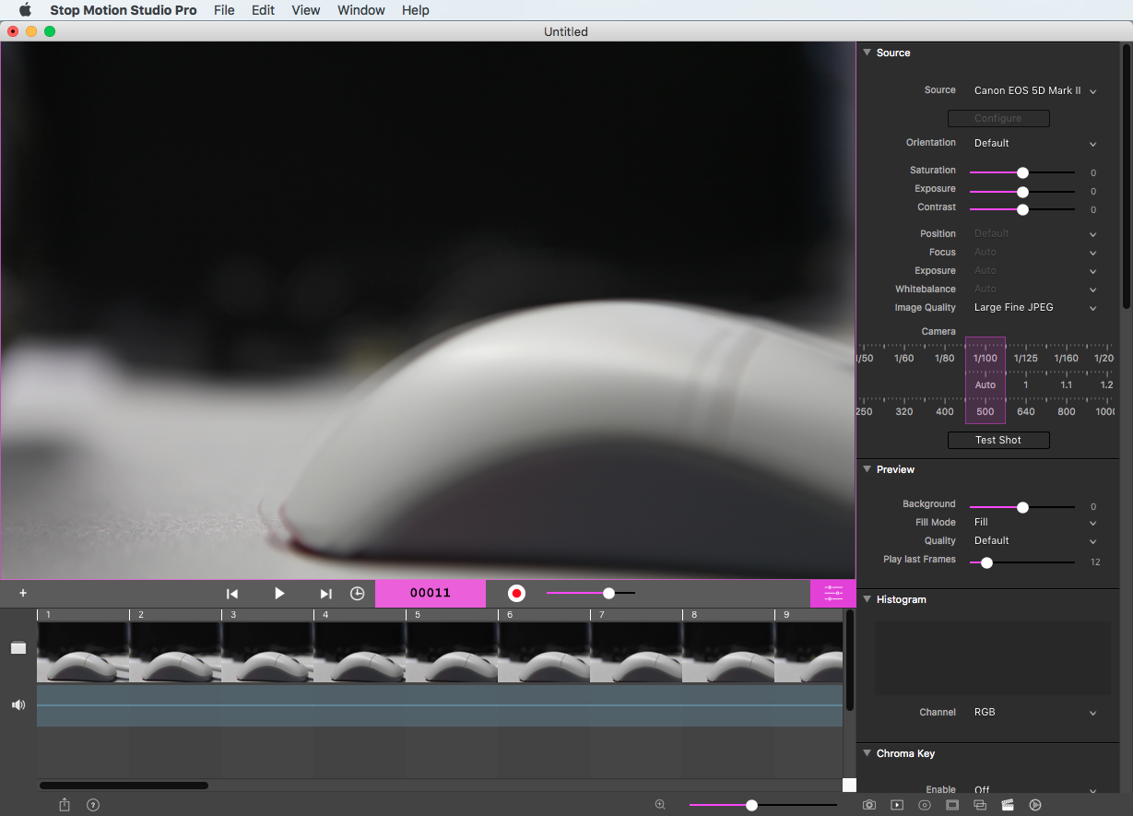Click the timeline zoom magnifier icon
The width and height of the screenshot is (1133, 816).
click(x=660, y=804)
